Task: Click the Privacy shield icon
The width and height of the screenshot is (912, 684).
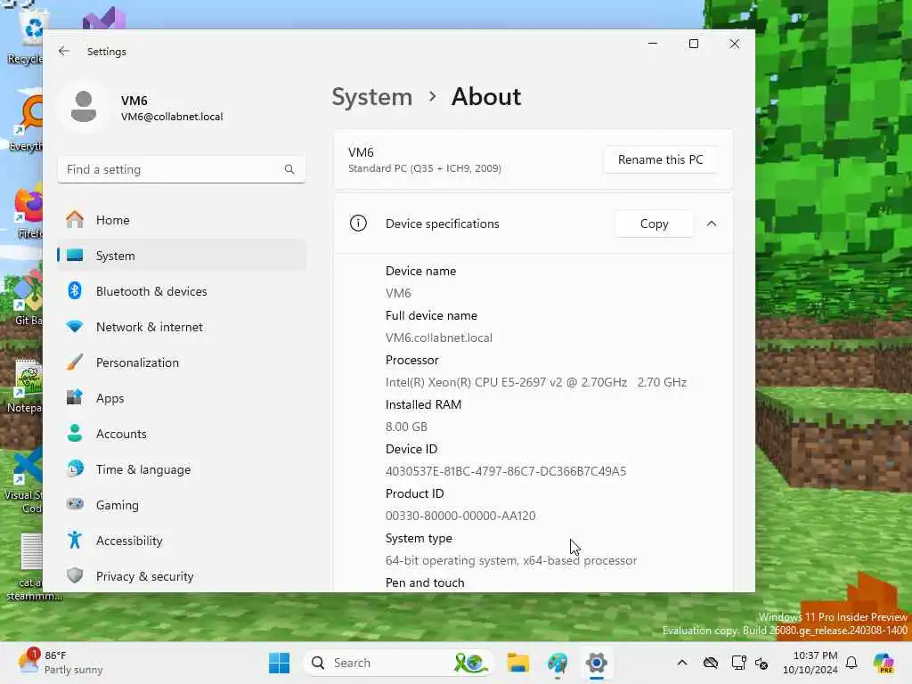Action: click(x=75, y=575)
